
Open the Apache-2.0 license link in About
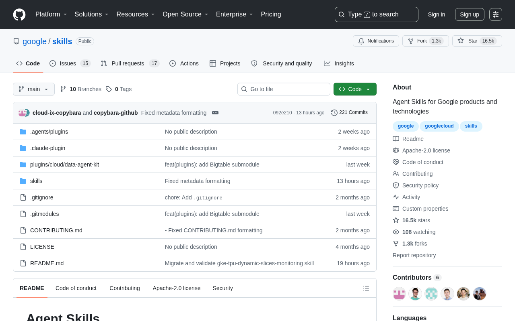click(421, 150)
